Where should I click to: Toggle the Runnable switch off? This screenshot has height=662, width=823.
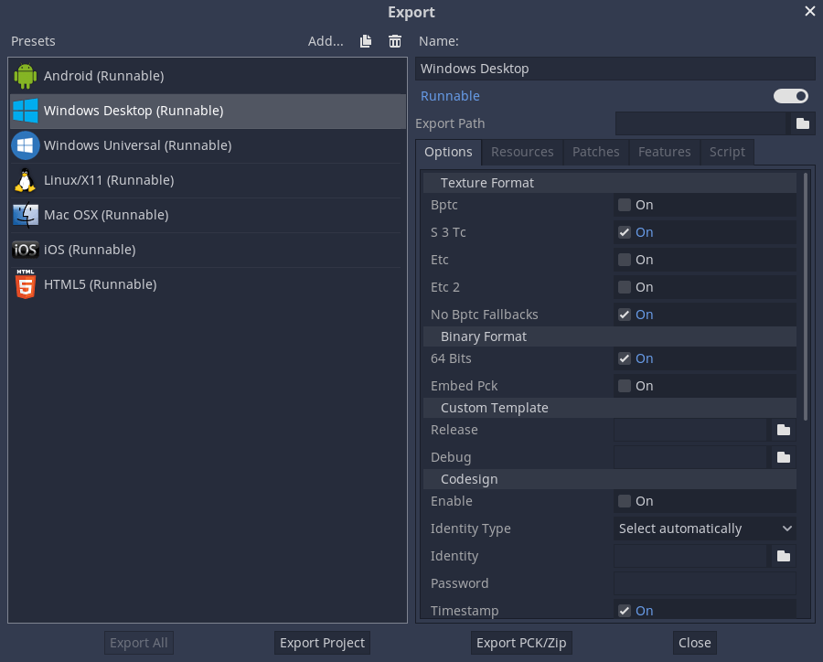coord(791,96)
